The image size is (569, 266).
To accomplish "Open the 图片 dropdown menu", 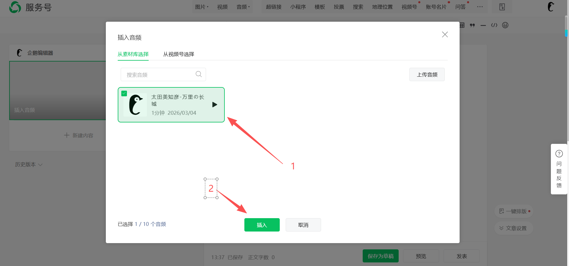I will point(202,7).
